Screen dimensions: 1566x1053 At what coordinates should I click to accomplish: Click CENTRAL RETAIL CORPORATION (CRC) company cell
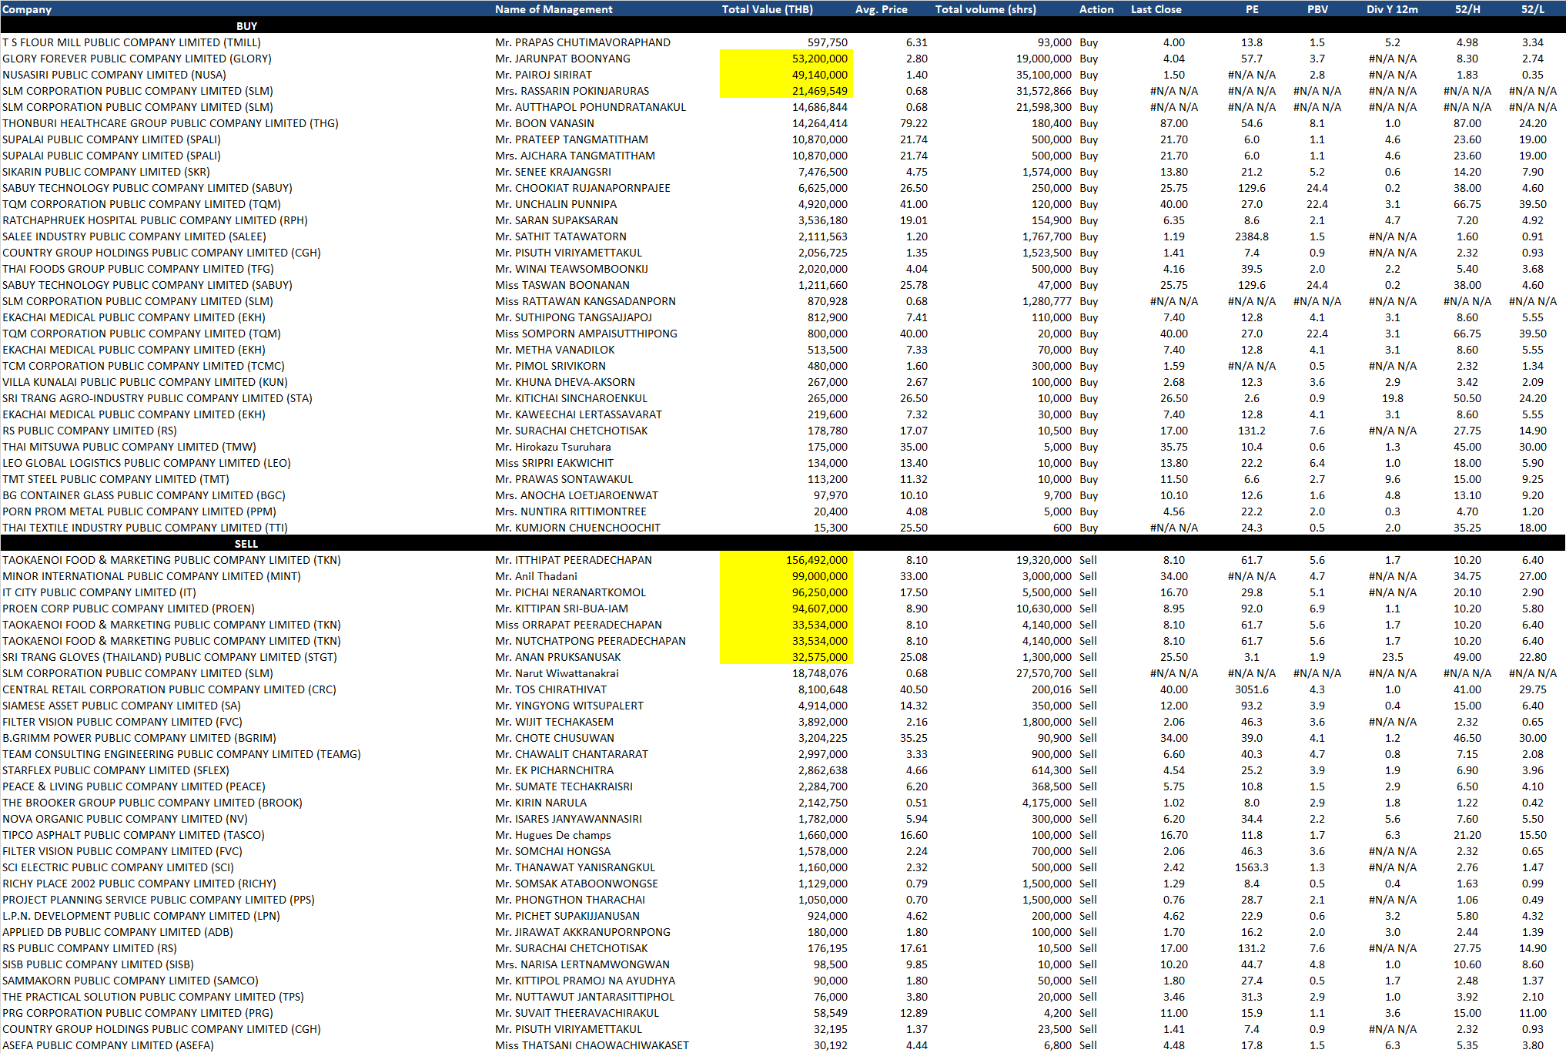(x=169, y=689)
